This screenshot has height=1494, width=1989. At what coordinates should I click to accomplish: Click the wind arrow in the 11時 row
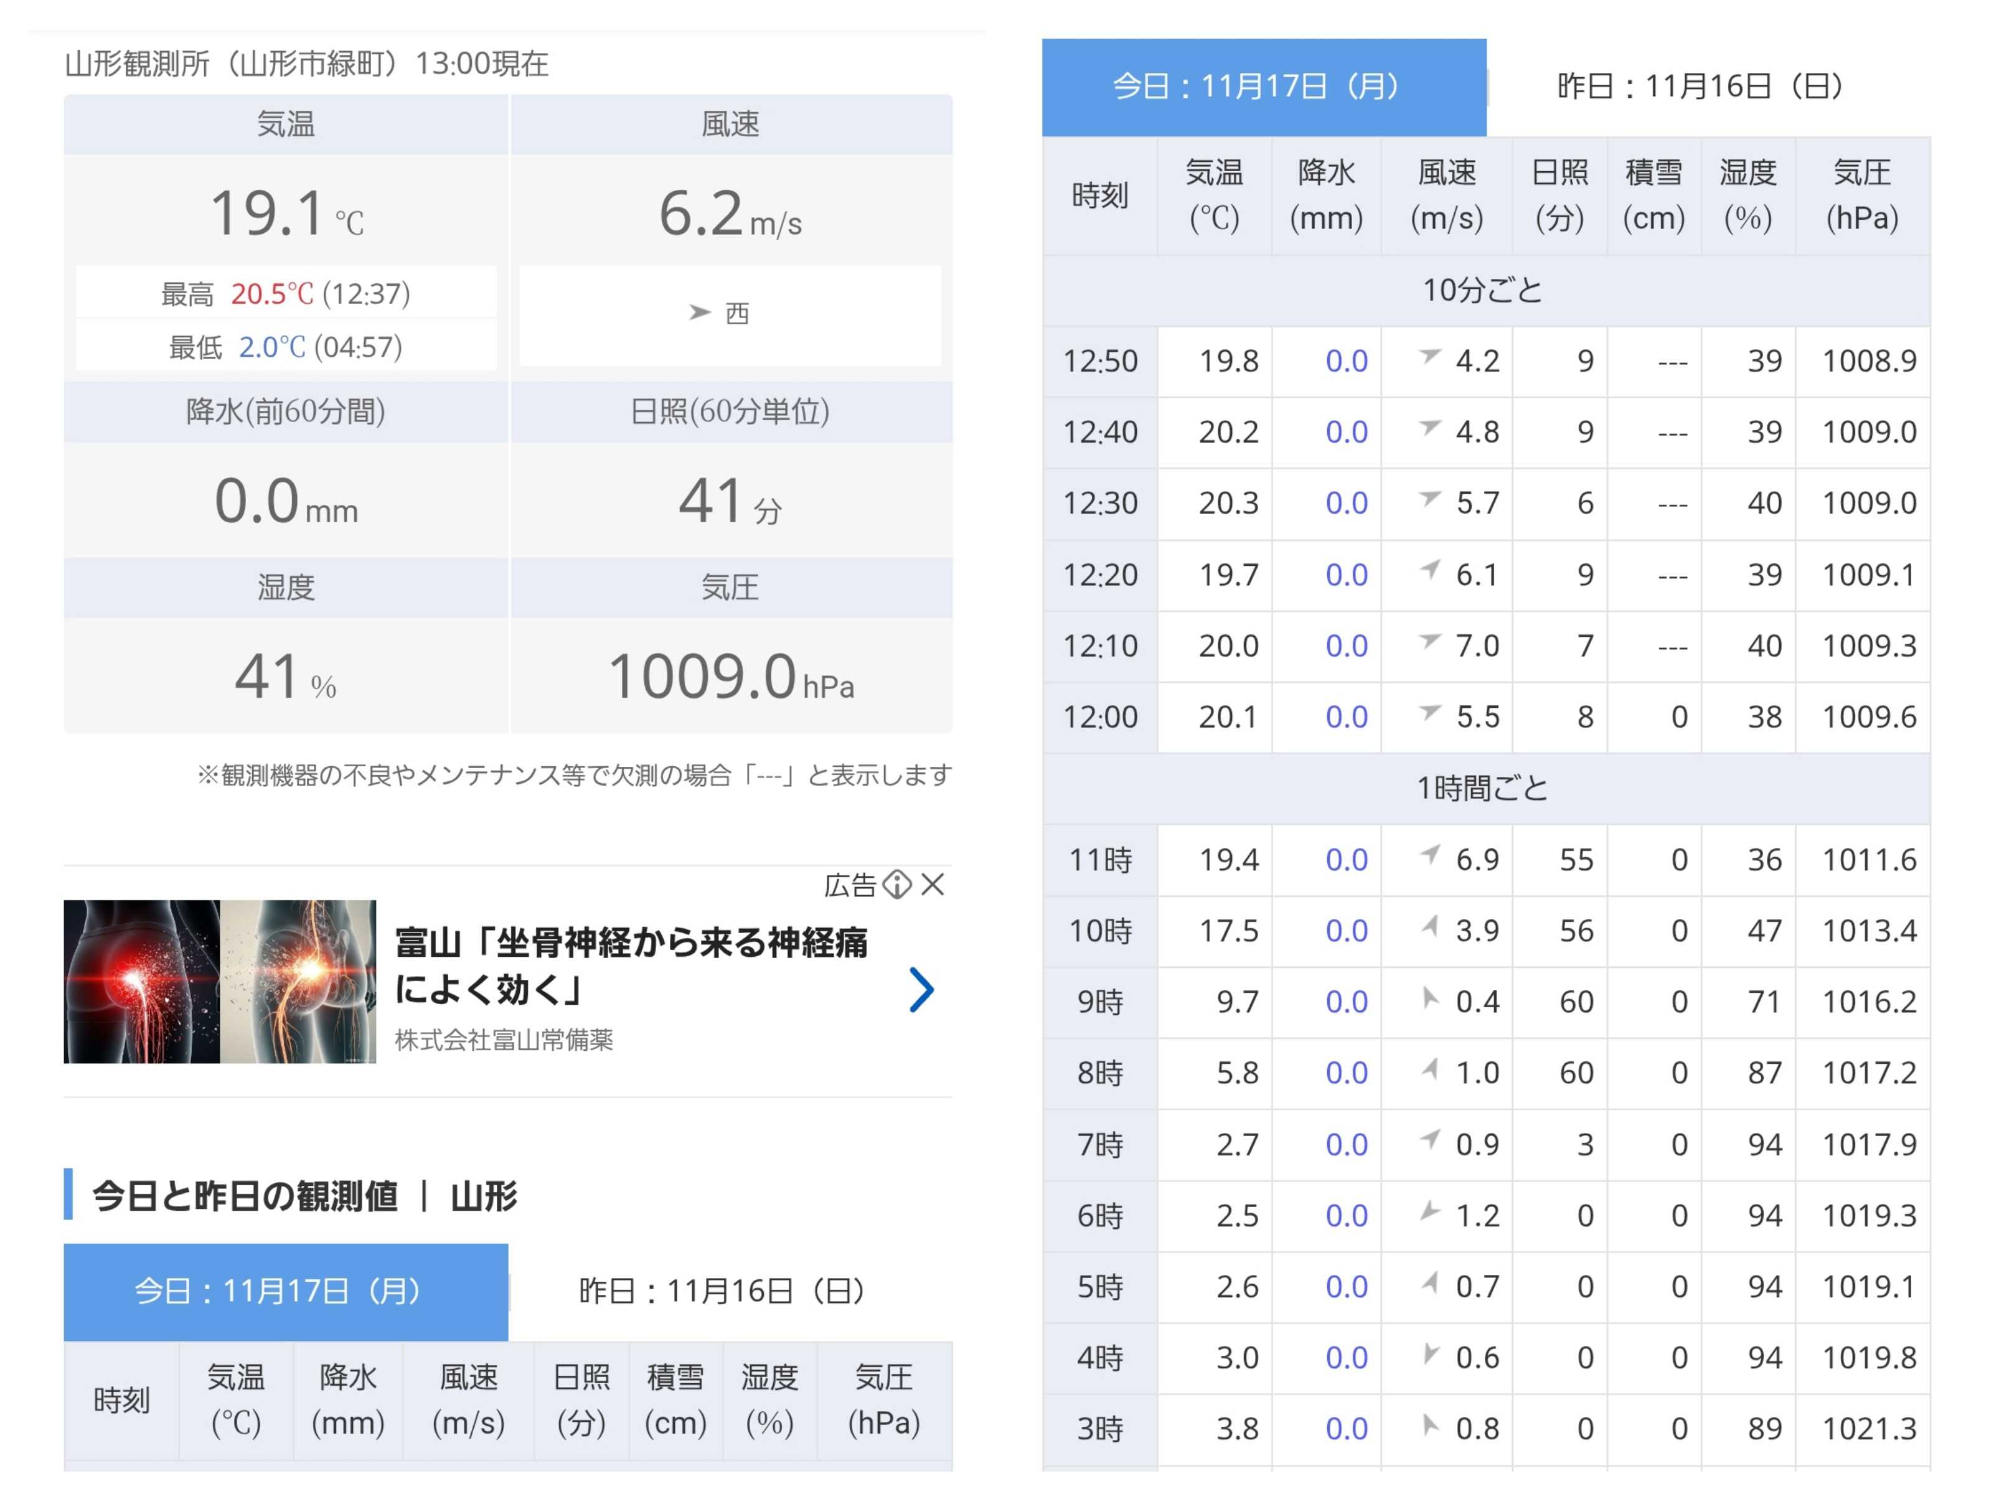pyautogui.click(x=1430, y=855)
